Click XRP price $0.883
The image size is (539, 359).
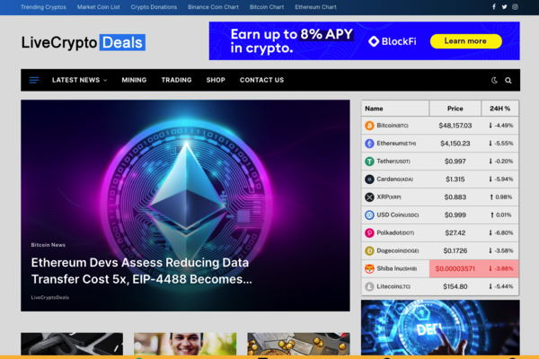pyautogui.click(x=455, y=197)
